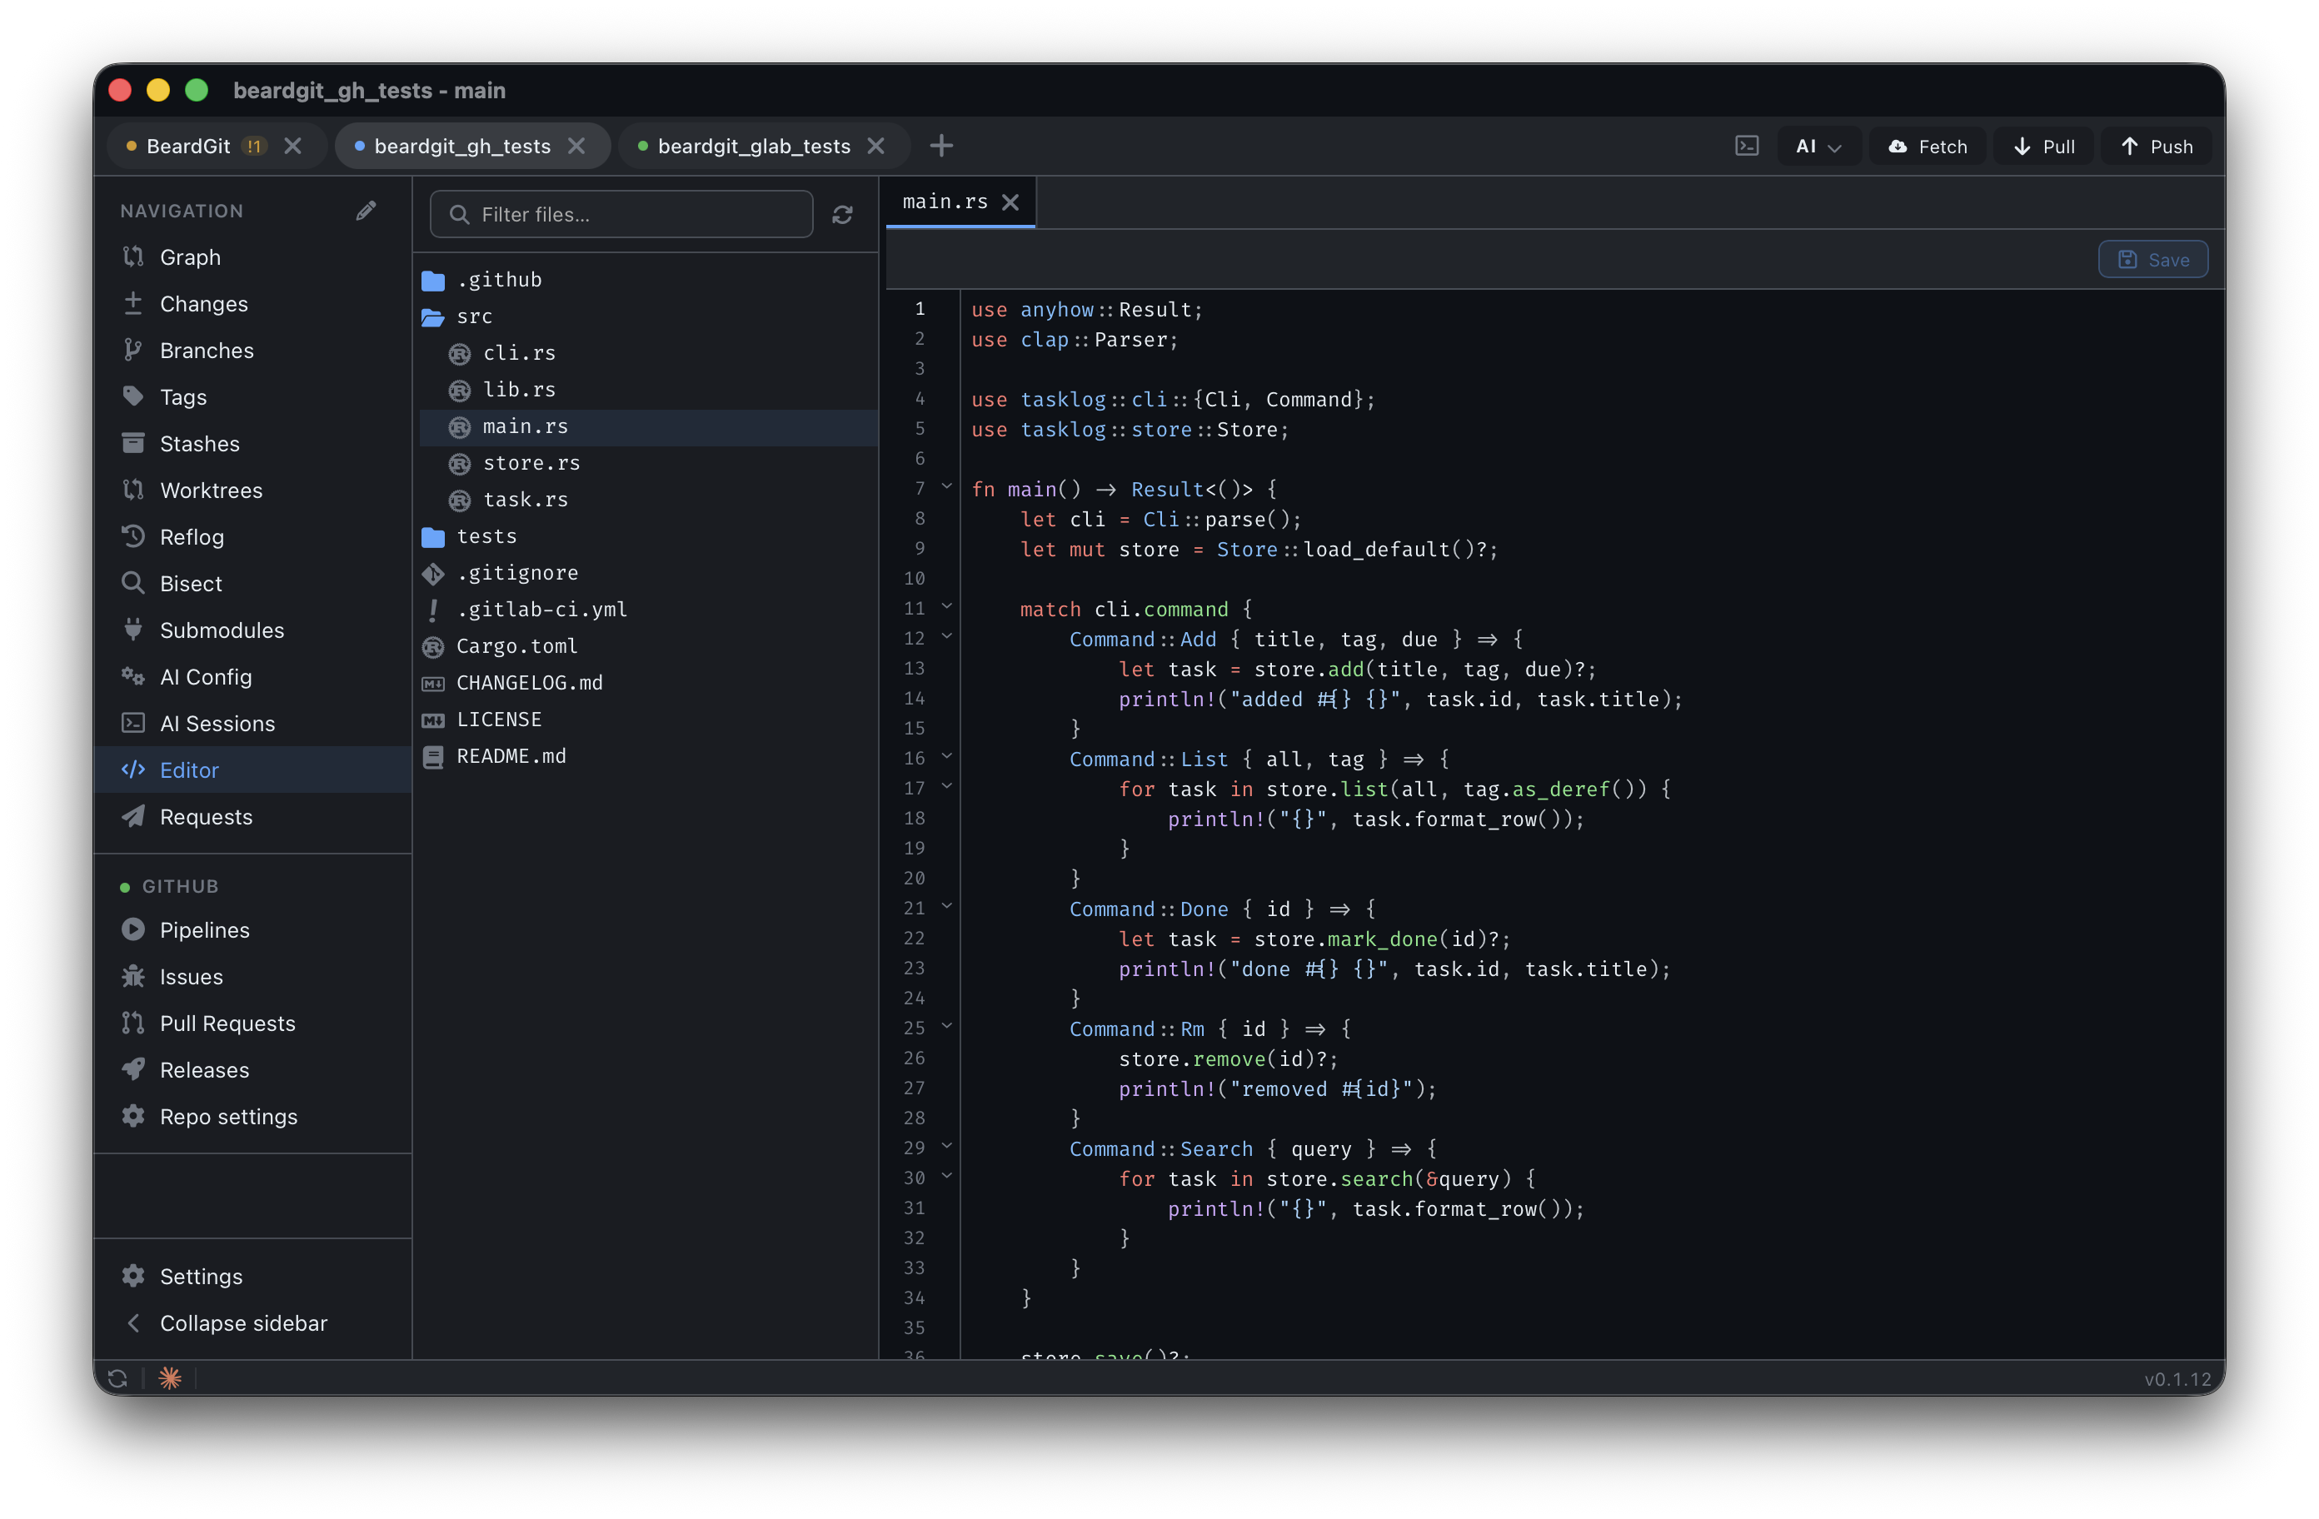Open Submodules in the sidebar
This screenshot has width=2319, height=1519.
[x=252, y=630]
